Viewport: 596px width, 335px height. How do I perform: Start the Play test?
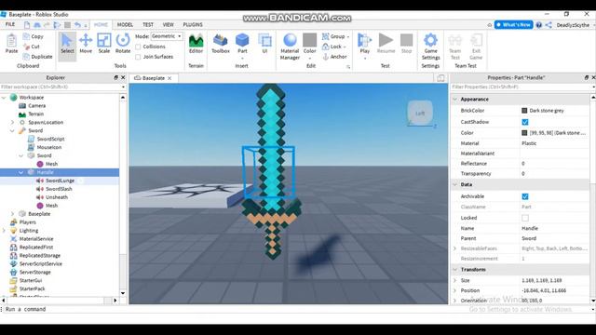pos(364,44)
